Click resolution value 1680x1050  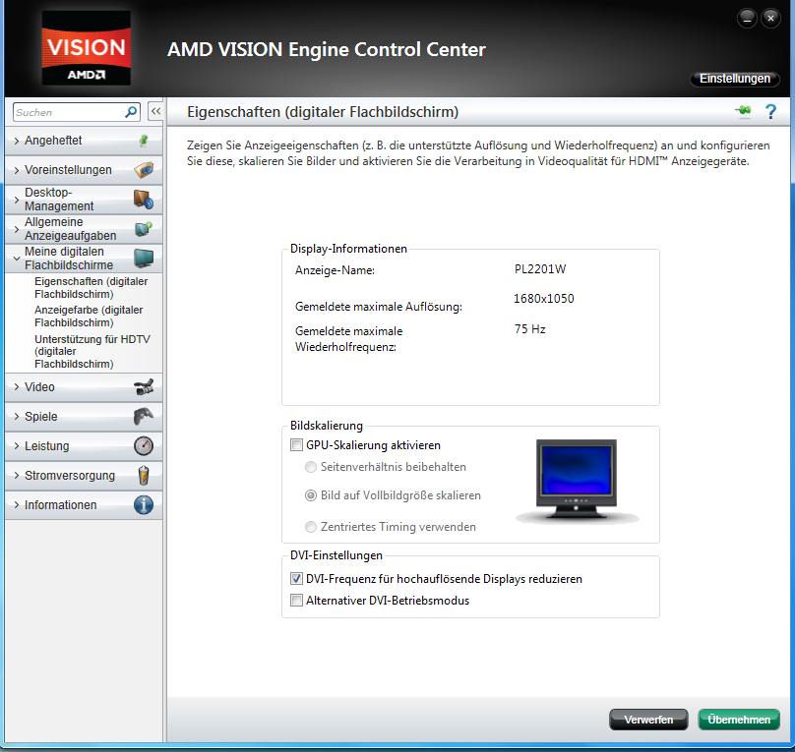(x=543, y=298)
